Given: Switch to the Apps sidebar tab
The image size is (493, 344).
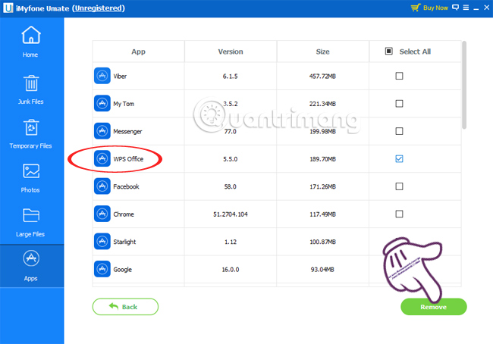Looking at the screenshot, I should click(x=31, y=267).
